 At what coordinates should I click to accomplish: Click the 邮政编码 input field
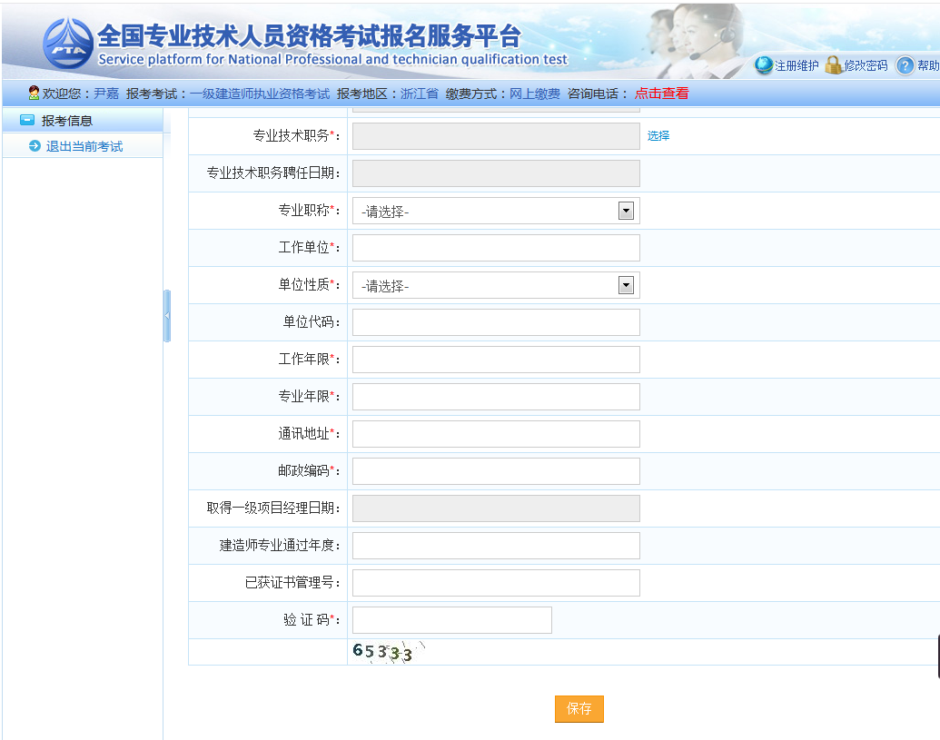(496, 471)
